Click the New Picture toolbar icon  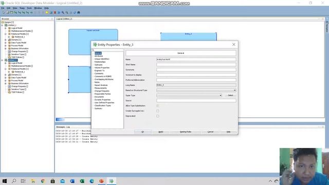[51, 12]
